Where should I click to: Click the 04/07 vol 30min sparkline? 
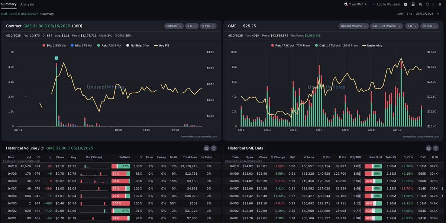click(x=94, y=188)
